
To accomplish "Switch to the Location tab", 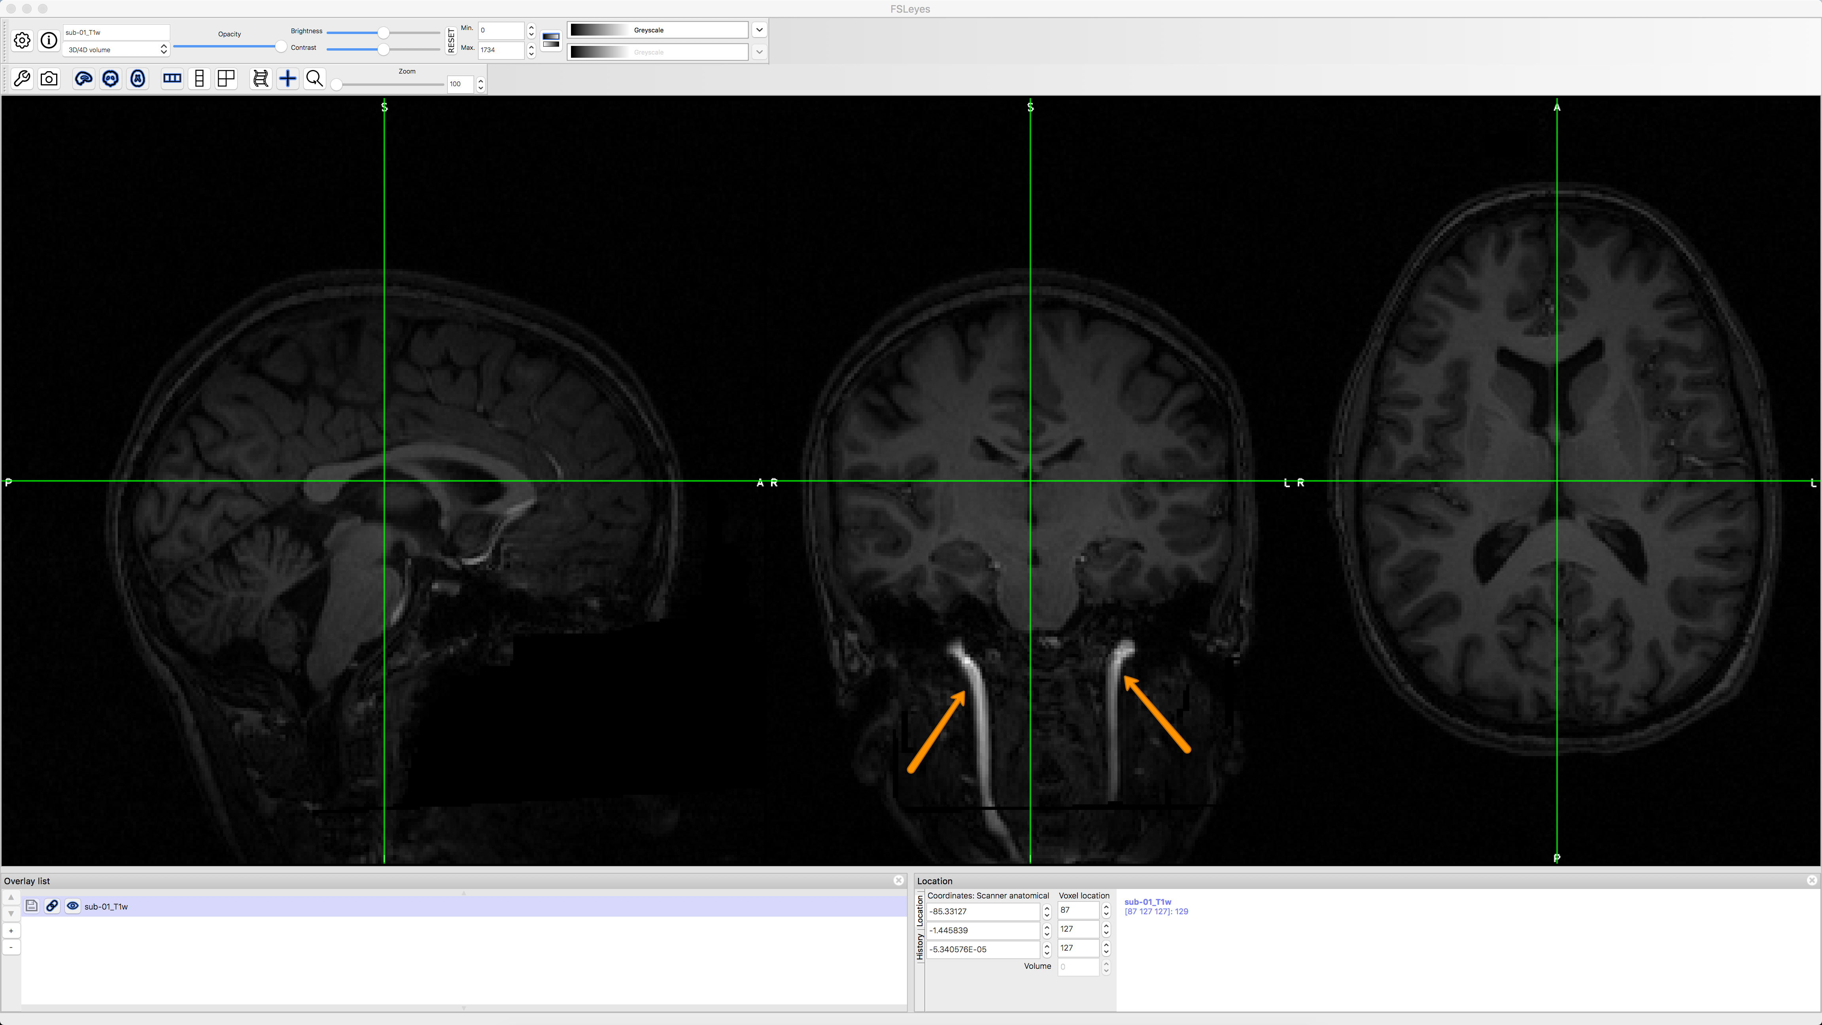I will pos(919,910).
